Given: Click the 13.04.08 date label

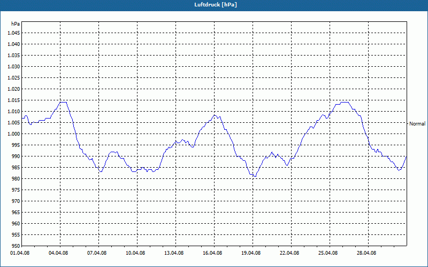Looking at the screenshot, I should point(174,253).
